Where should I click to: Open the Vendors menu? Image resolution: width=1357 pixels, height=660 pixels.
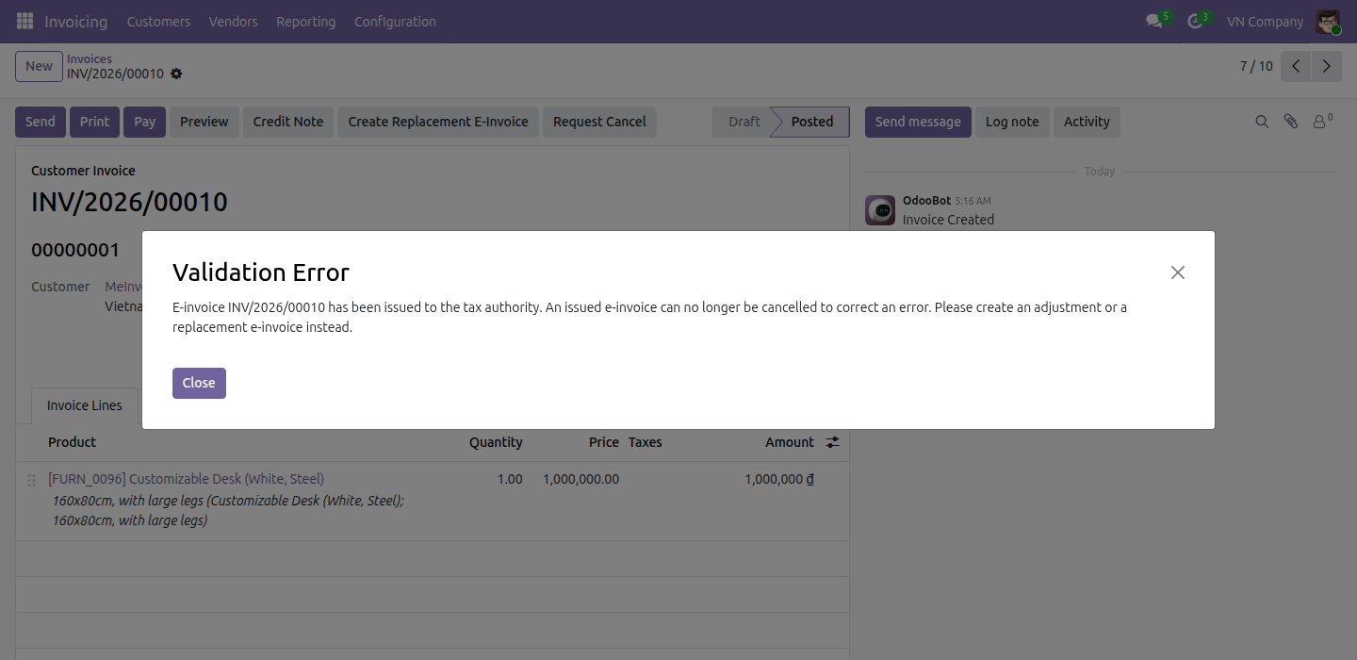coord(233,21)
